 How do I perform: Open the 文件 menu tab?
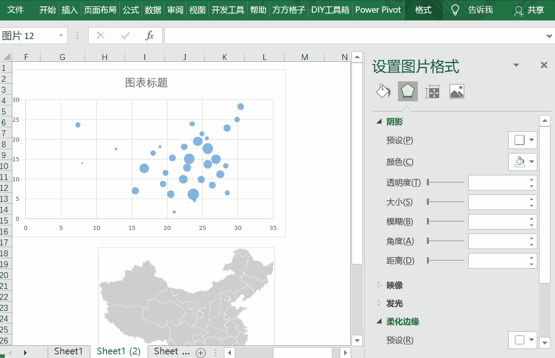click(x=15, y=10)
